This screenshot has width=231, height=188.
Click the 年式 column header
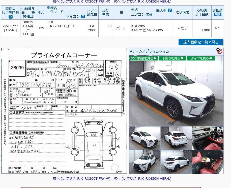click(41, 12)
